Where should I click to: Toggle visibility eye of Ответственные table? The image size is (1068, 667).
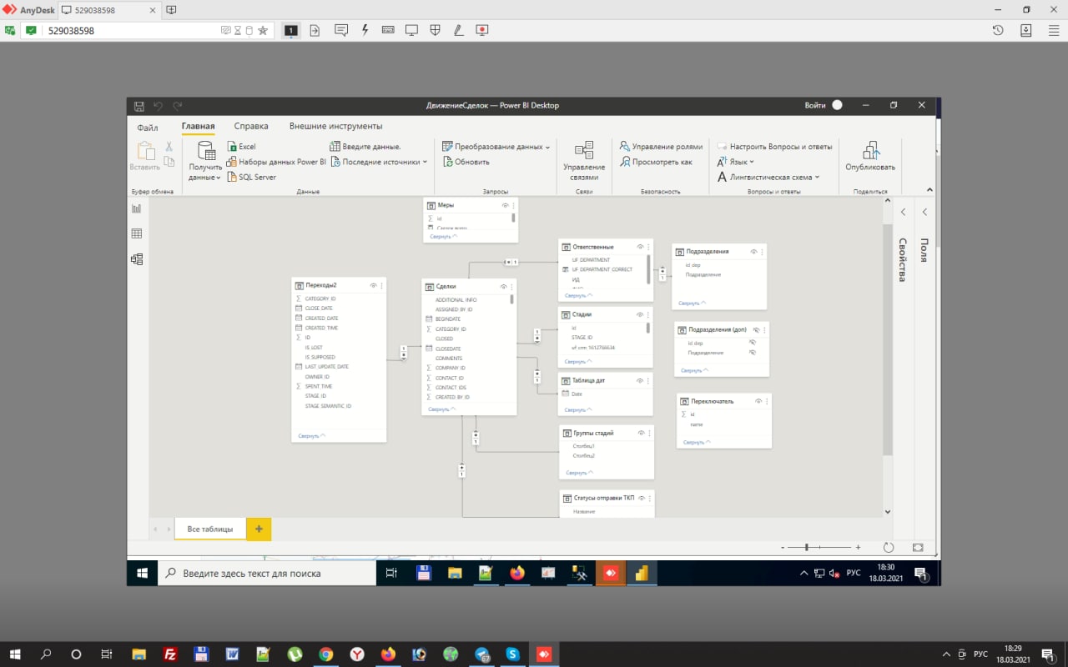[640, 247]
